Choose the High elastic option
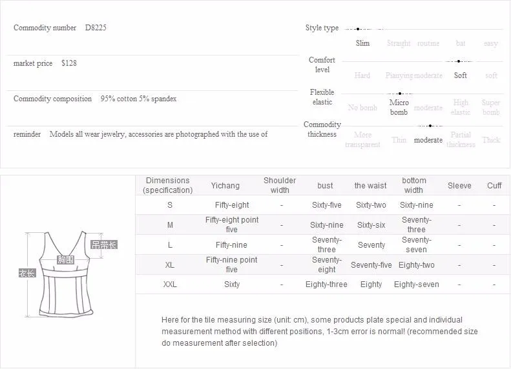Image resolution: width=511 pixels, height=369 pixels. (x=461, y=107)
